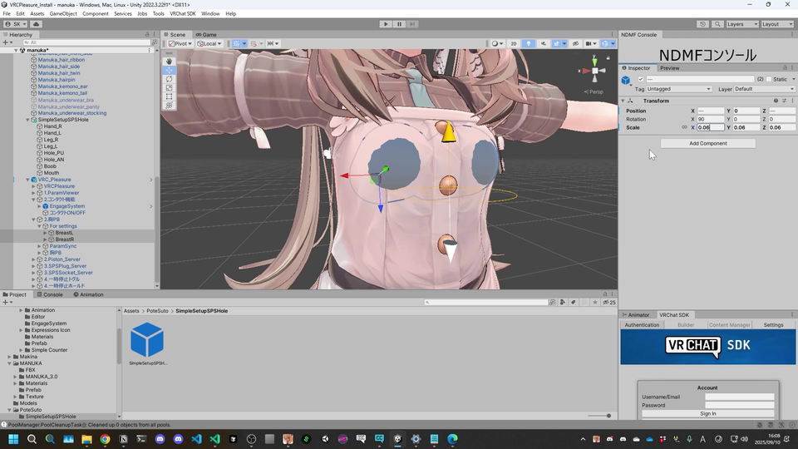Select the Hand view tool in scene
This screenshot has width=798, height=449.
(169, 61)
